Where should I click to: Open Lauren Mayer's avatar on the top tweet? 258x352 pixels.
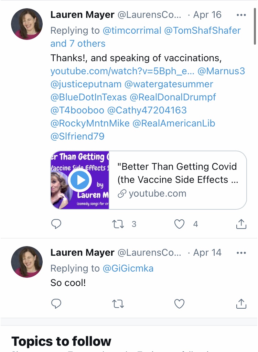tap(27, 24)
